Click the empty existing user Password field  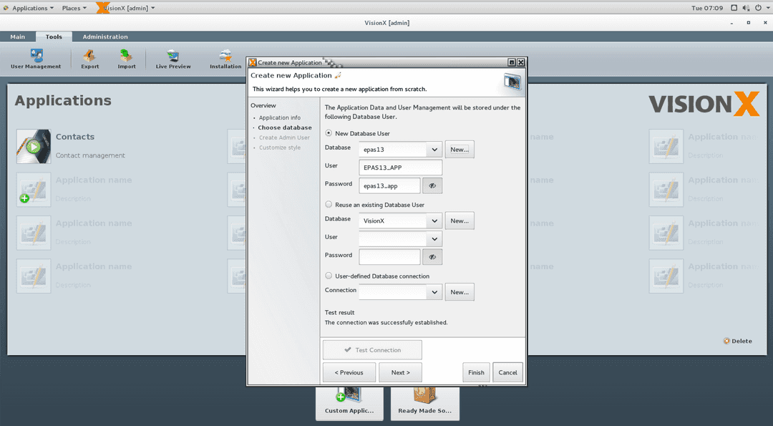[x=389, y=256]
